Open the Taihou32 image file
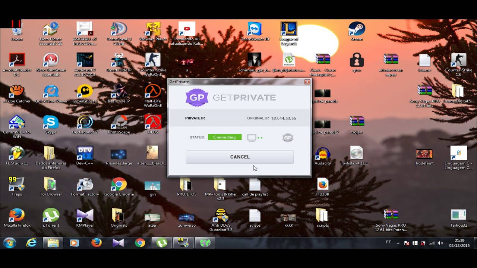The height and width of the screenshot is (268, 477). 459,218
